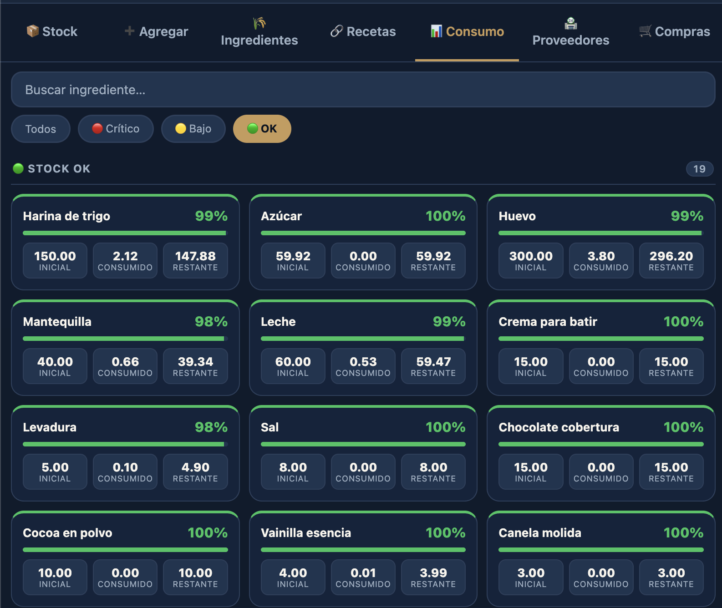Toggle the OK filter chip
The height and width of the screenshot is (608, 722).
click(x=262, y=129)
